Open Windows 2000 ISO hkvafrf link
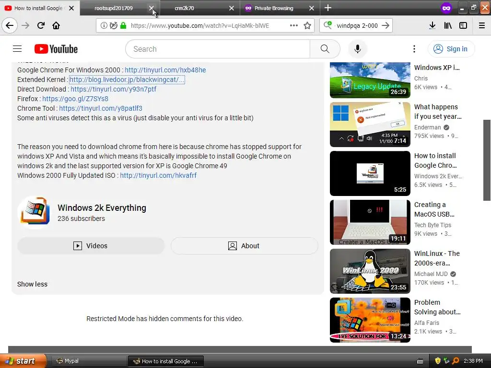 pos(158,175)
